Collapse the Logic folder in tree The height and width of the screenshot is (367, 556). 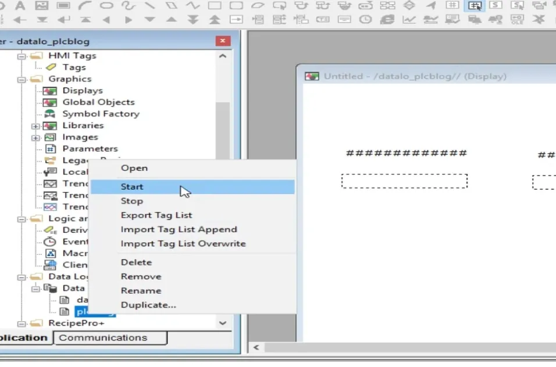[x=22, y=219]
